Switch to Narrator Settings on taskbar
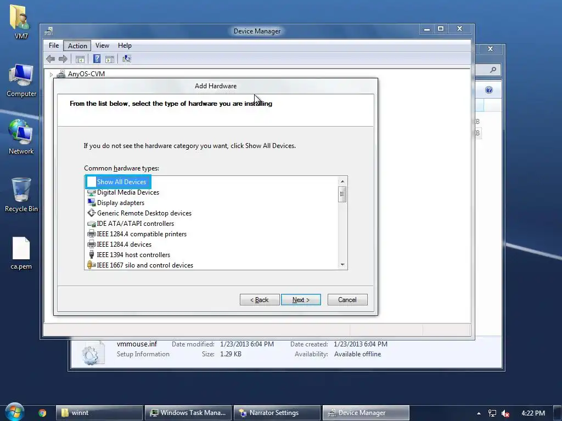This screenshot has height=421, width=562. pyautogui.click(x=277, y=413)
